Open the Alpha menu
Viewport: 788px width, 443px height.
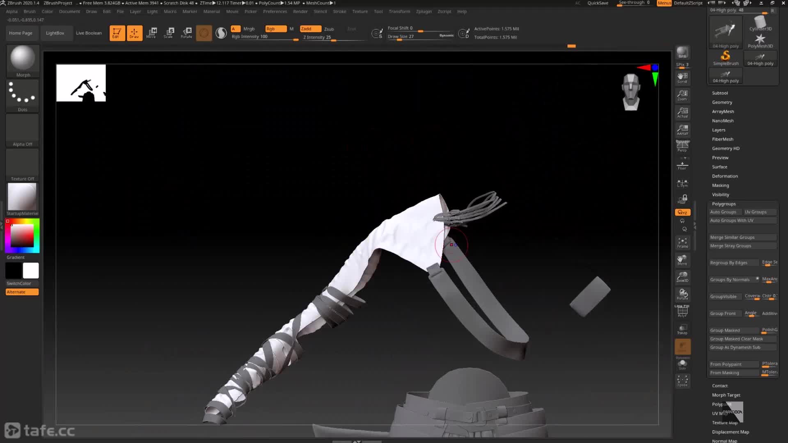coord(11,11)
